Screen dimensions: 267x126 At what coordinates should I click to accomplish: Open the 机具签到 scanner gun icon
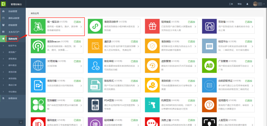[152, 105]
